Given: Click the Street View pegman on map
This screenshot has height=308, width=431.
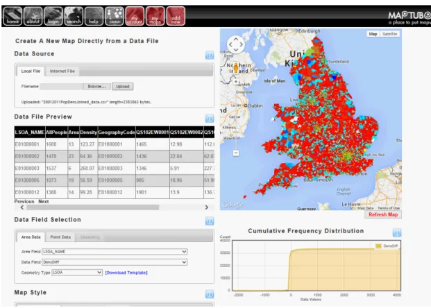Looking at the screenshot, I should click(235, 67).
